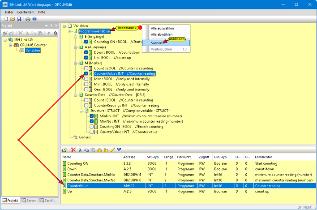Sort by the Adresse column header
This screenshot has width=317, height=210.
(x=133, y=157)
